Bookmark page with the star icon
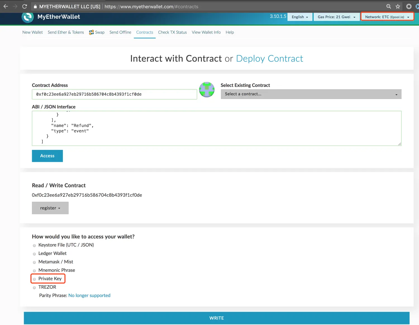Viewport: 419px width, 325px height. click(398, 6)
